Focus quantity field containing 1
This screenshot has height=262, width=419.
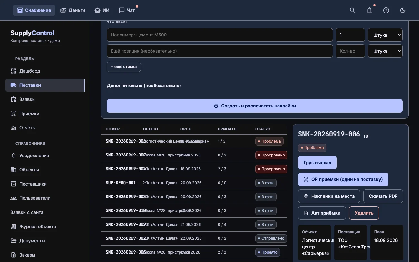(350, 35)
